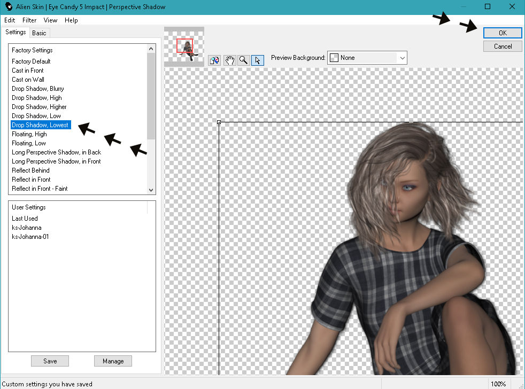Image resolution: width=525 pixels, height=389 pixels.
Task: Select the arrow pointer tool
Action: pos(258,60)
